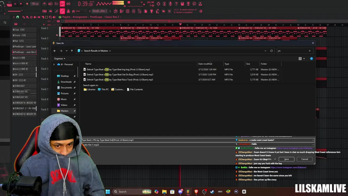Click the globe icon beside update notice
This screenshot has height=196, width=348.
201,11
